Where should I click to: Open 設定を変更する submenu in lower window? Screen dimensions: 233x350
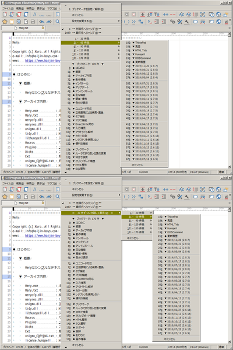tap(91, 195)
